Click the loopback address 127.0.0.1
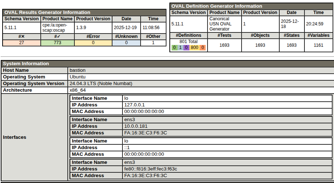This screenshot has height=183, width=334. (135, 105)
